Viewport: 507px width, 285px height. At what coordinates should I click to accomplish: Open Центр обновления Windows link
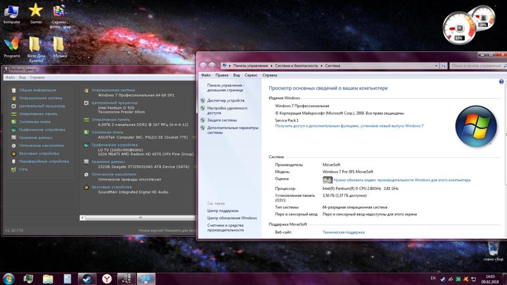pyautogui.click(x=232, y=218)
